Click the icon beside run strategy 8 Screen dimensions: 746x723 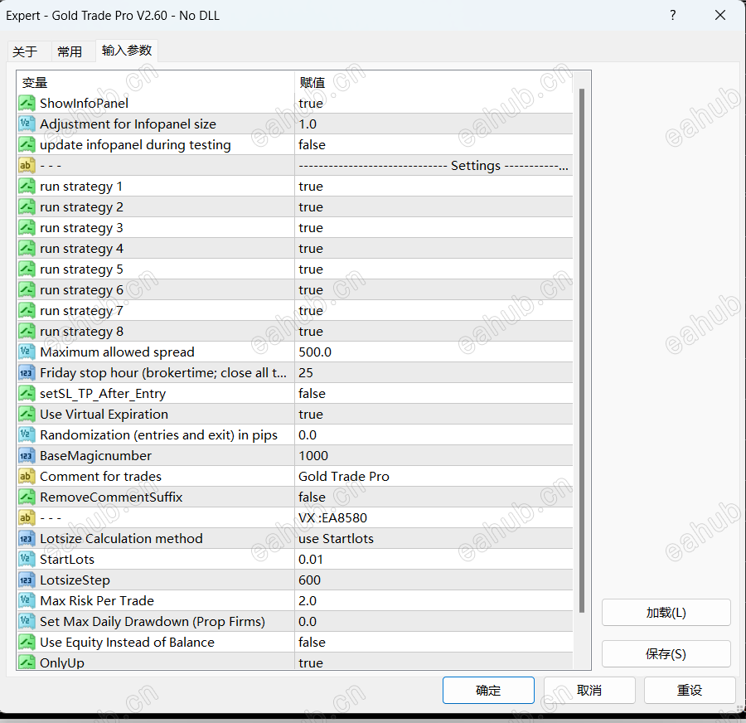(27, 332)
